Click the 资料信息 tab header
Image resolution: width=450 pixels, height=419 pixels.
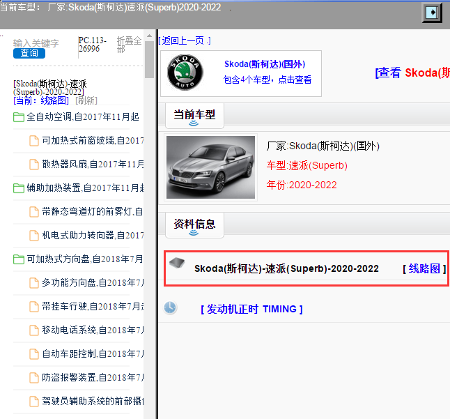(194, 225)
